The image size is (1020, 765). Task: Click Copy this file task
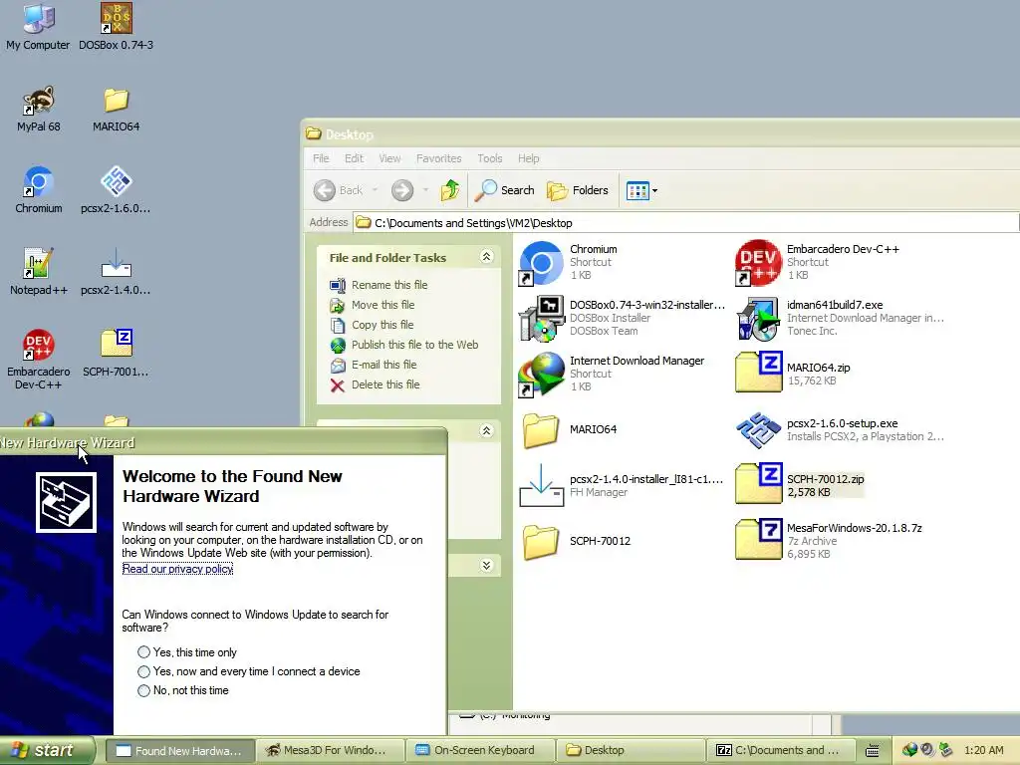[373, 325]
